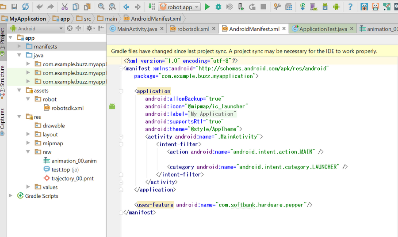
Task: Click the green Run app button
Action: 207,7
